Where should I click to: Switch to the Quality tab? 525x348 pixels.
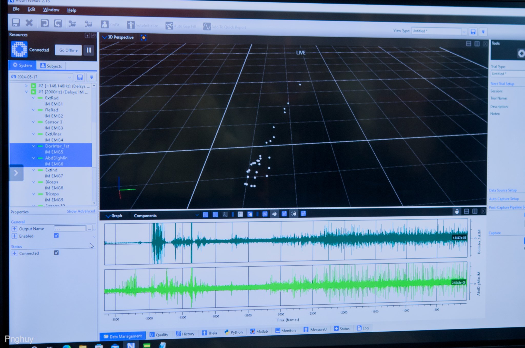coord(159,334)
